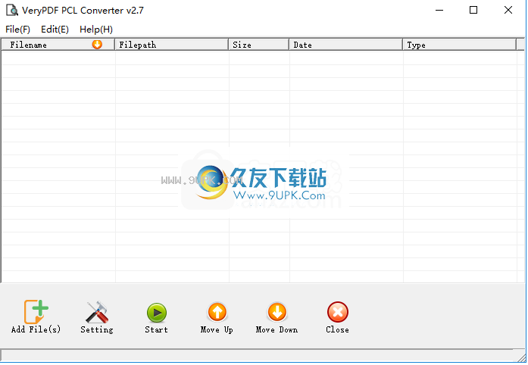The width and height of the screenshot is (528, 365).
Task: Close the window with the title bar X
Action: (508, 10)
